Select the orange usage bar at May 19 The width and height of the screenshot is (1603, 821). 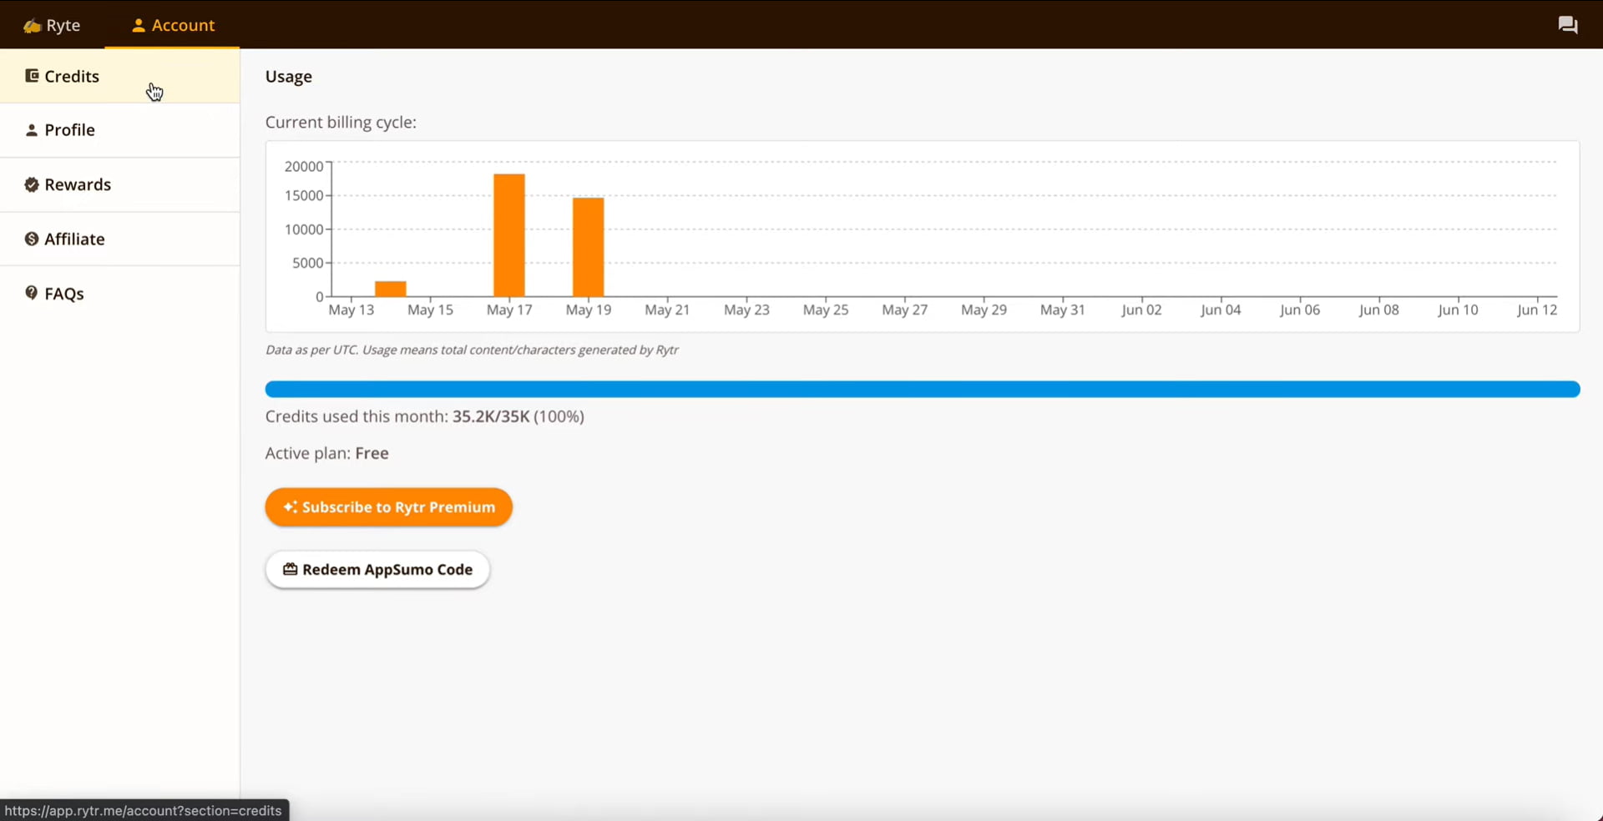coord(588,247)
